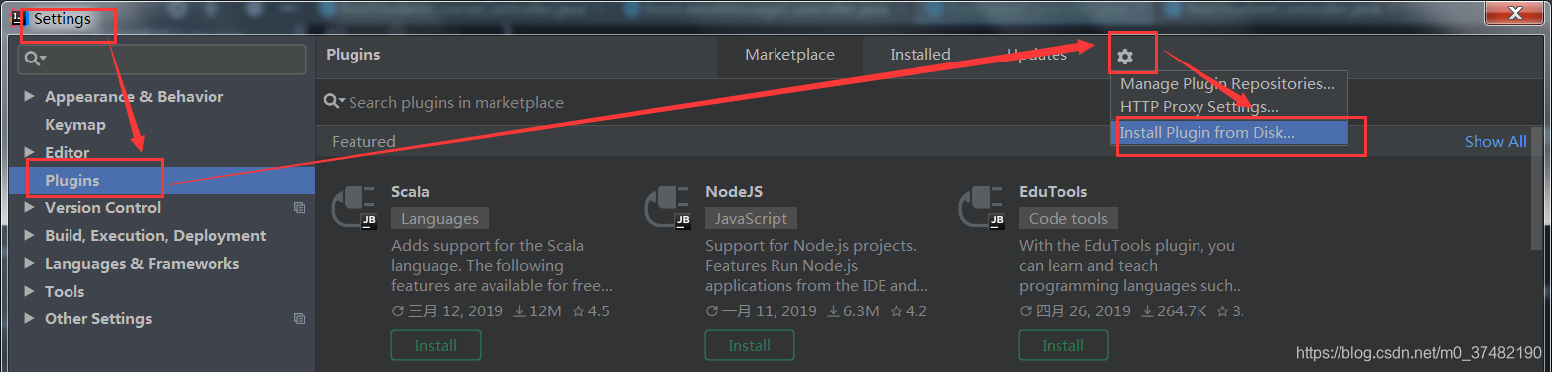The height and width of the screenshot is (372, 1552).
Task: Select Keymap in the settings tree
Action: pos(75,125)
